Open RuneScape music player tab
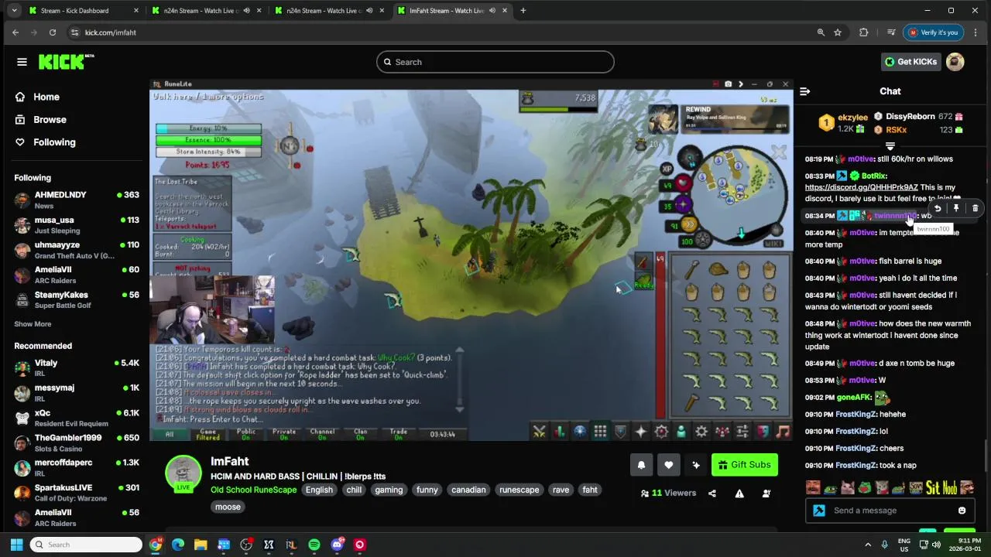991x557 pixels. [x=783, y=432]
